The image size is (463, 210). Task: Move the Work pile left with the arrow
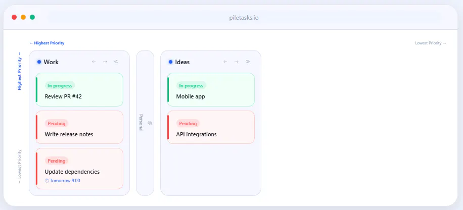94,62
